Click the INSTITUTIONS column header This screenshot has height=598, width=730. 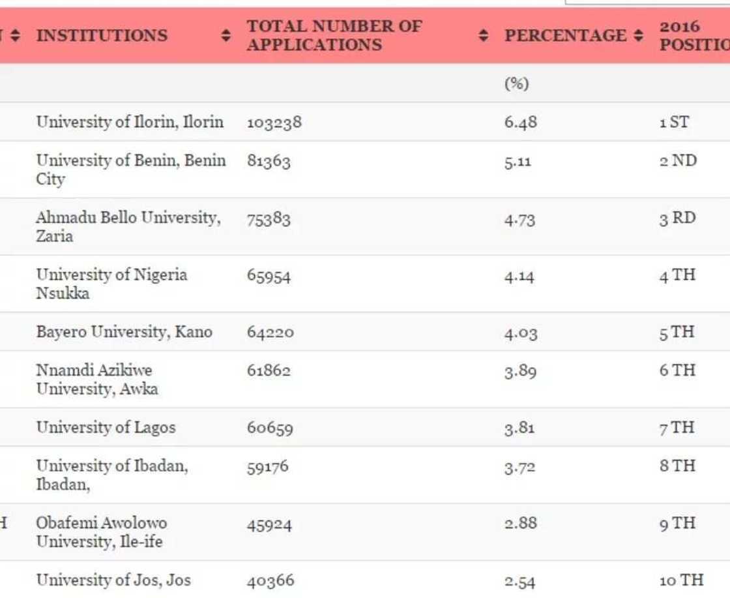[101, 36]
